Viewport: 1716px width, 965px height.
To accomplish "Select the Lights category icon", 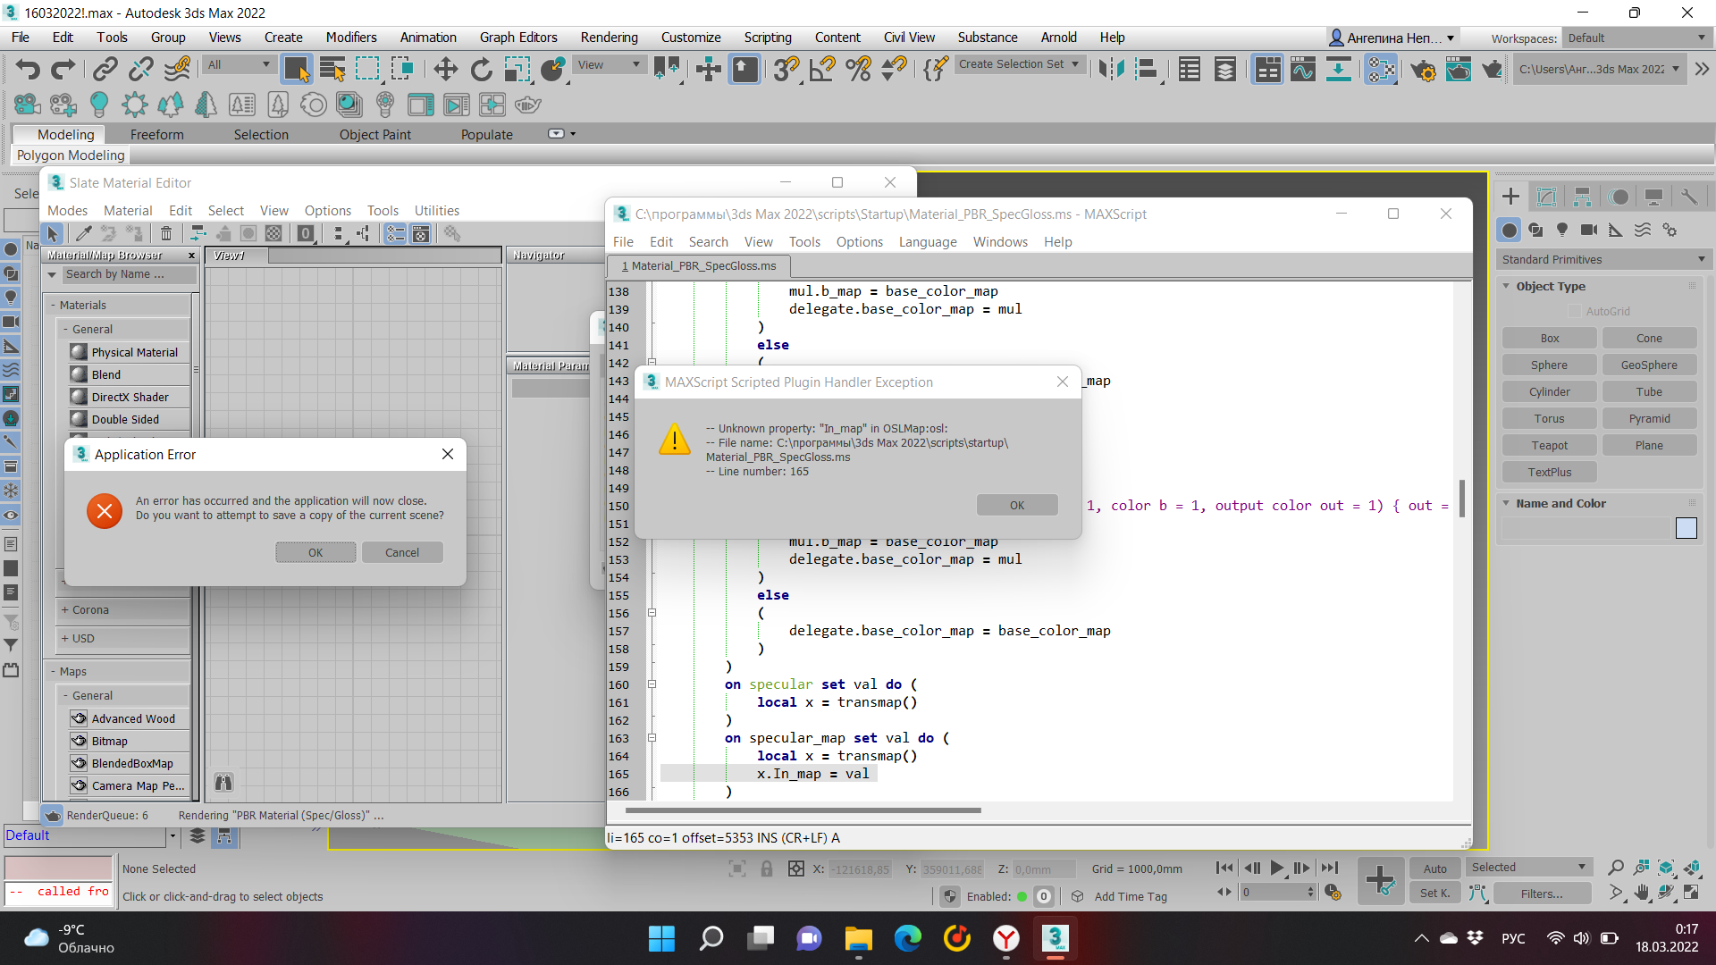I will click(1562, 231).
